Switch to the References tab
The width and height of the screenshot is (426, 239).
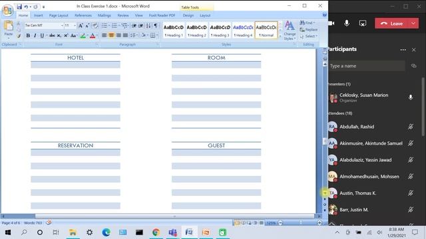click(83, 15)
